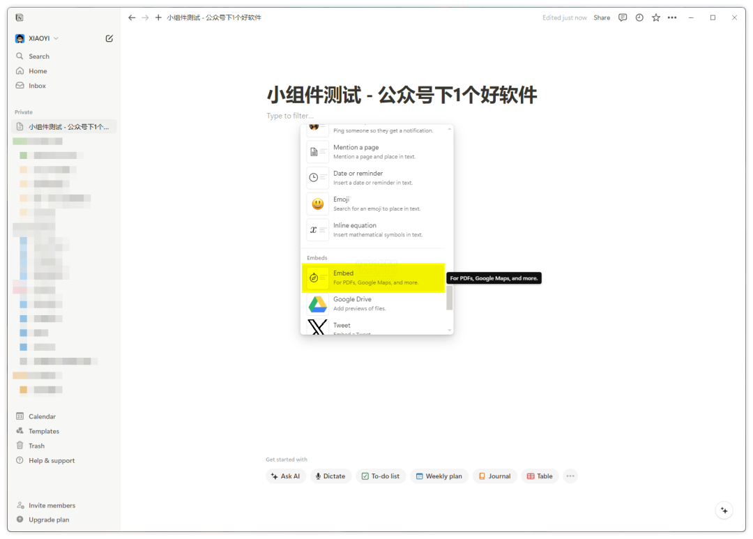The image size is (753, 539).
Task: Open page history clock icon
Action: pyautogui.click(x=639, y=17)
